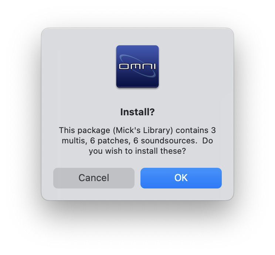Click empty dialog area beside the icon
This screenshot has height=255, width=275.
(x=193, y=67)
